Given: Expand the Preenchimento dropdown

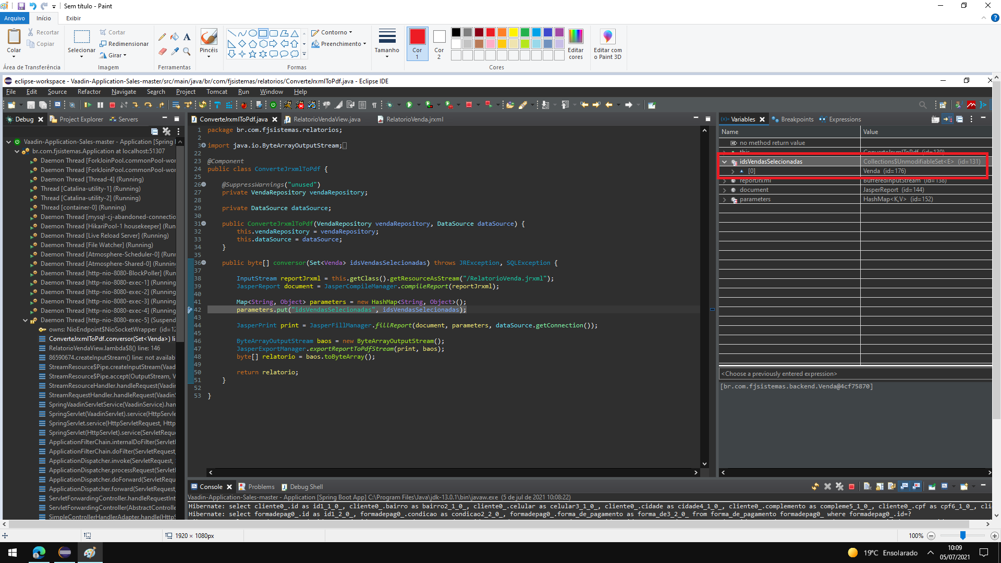Looking at the screenshot, I should pyautogui.click(x=341, y=44).
